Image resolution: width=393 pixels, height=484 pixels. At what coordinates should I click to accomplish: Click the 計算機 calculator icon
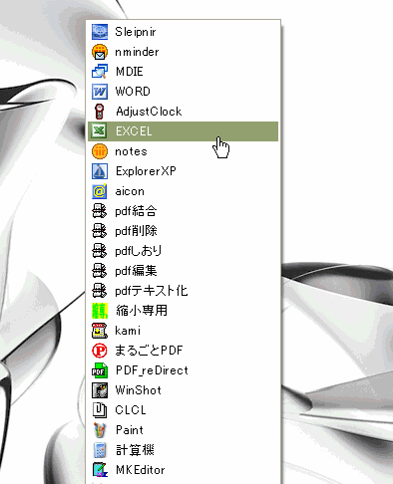click(100, 450)
